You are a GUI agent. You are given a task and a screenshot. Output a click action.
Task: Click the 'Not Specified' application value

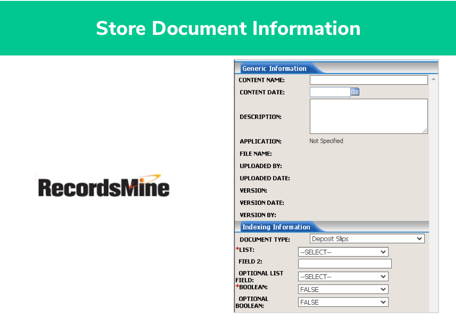(x=326, y=141)
